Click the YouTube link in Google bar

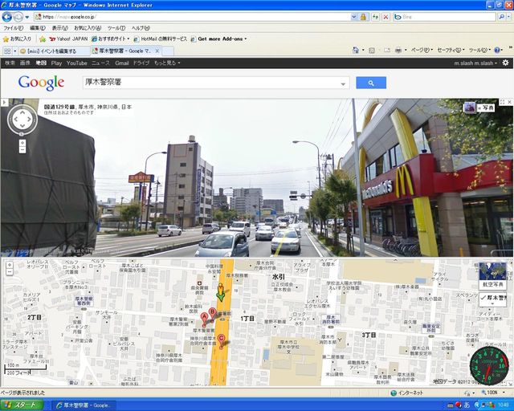click(x=77, y=62)
